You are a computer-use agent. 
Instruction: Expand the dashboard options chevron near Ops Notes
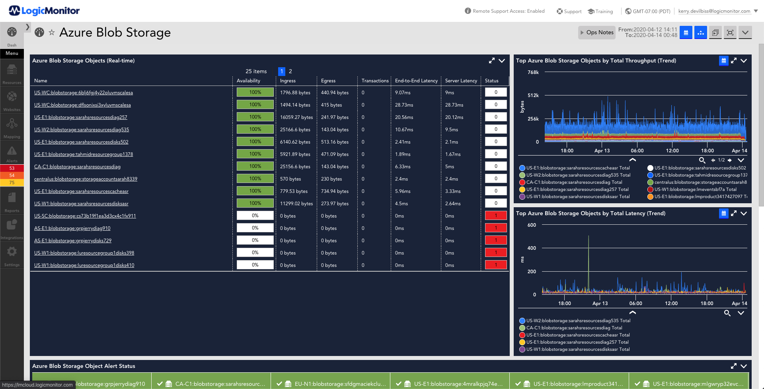click(745, 33)
